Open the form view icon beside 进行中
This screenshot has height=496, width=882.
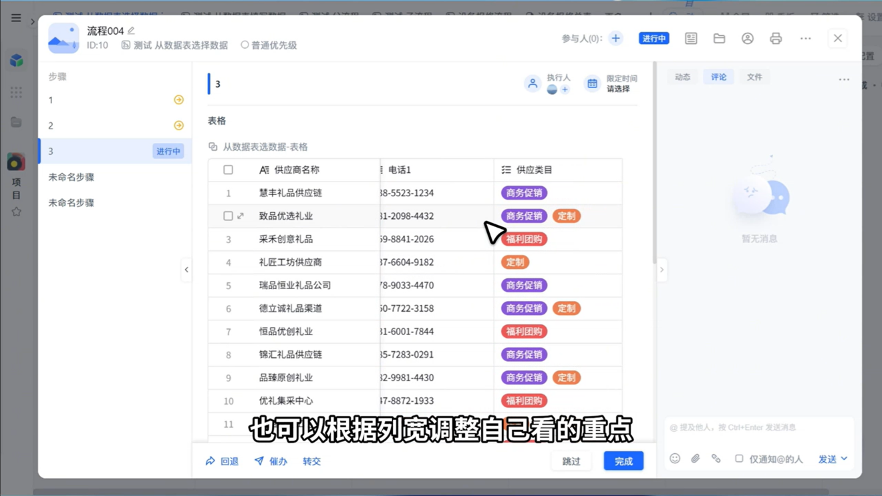pos(691,39)
